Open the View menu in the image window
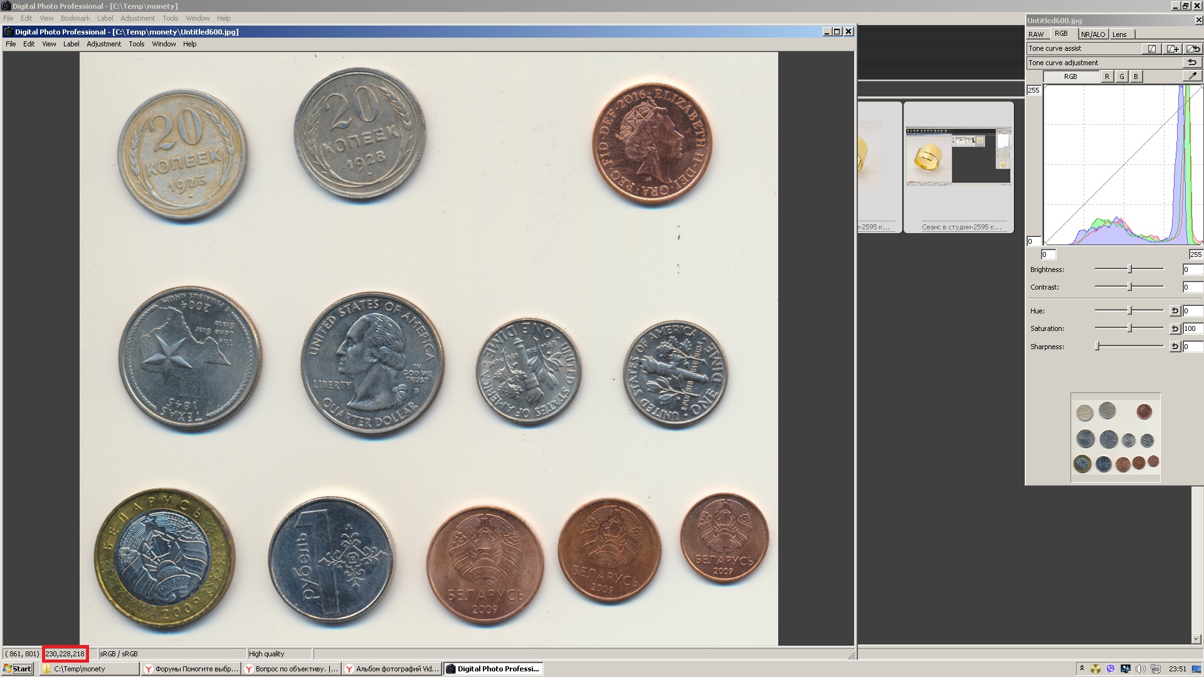1204x677 pixels. point(49,44)
